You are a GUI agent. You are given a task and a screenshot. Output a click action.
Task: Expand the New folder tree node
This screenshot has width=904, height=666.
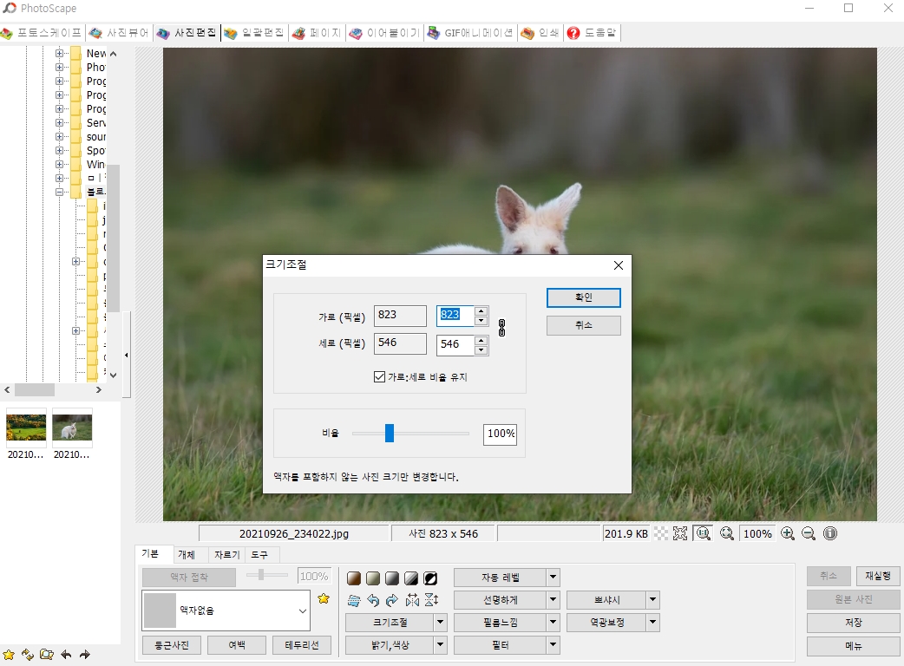click(x=59, y=54)
